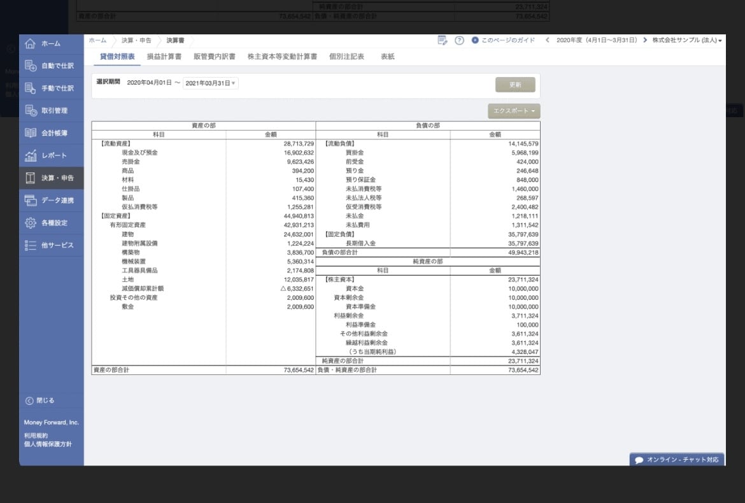The width and height of the screenshot is (745, 503).
Task: Switch to the 貸借対照表 tab
Action: pos(117,57)
